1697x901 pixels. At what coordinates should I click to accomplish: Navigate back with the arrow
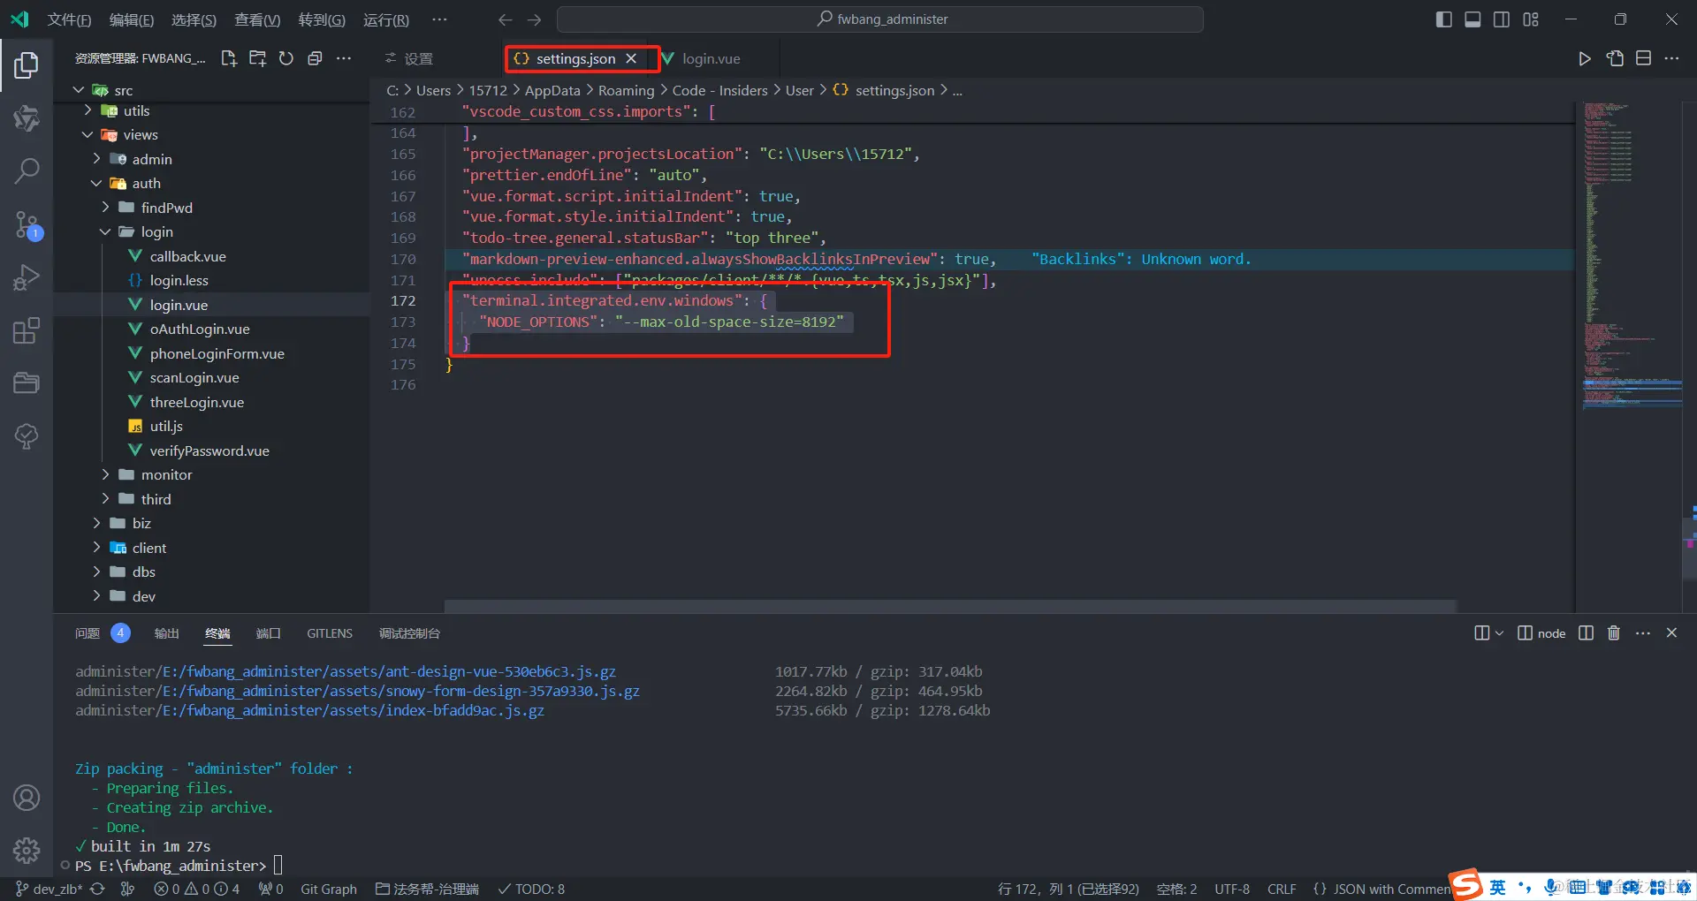[x=505, y=19]
